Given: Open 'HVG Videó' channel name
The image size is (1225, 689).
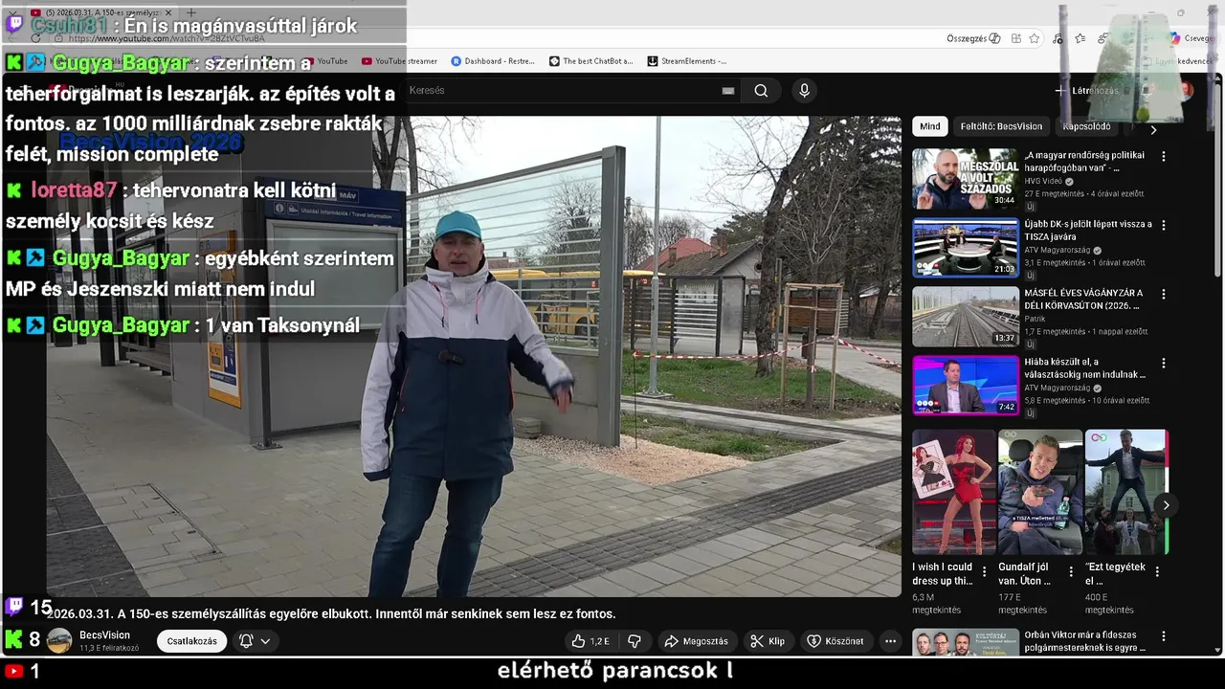Looking at the screenshot, I should (1044, 181).
